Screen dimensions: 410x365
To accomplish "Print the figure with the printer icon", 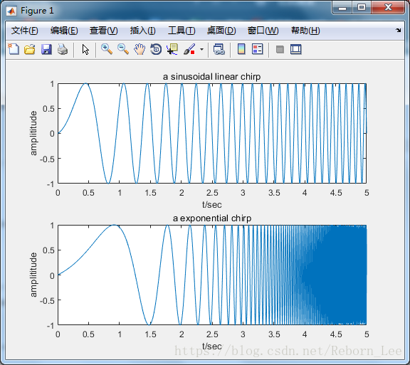I will pyautogui.click(x=63, y=49).
